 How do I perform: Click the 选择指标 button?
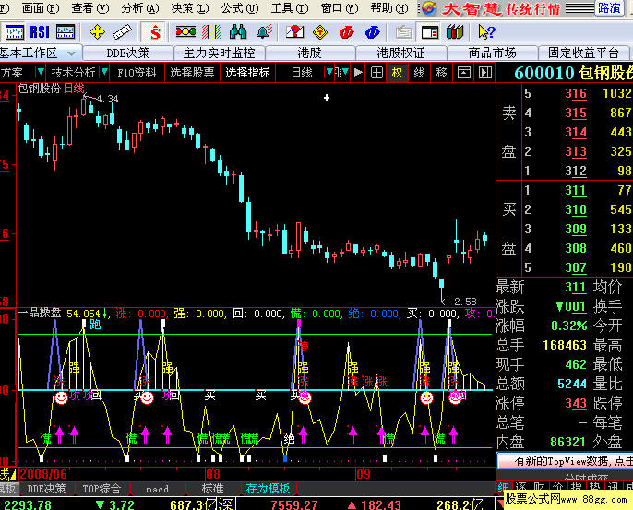coord(247,73)
